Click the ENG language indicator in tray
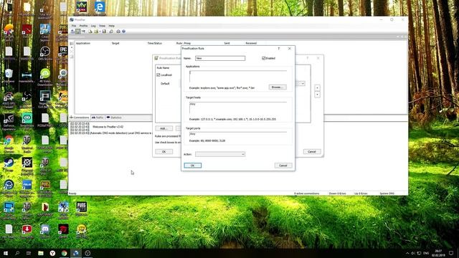 [426, 253]
